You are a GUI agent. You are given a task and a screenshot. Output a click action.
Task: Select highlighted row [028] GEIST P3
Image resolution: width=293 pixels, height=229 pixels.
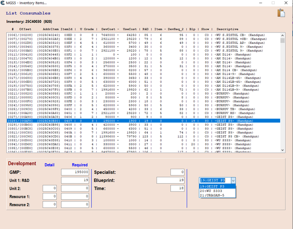(x=143, y=121)
